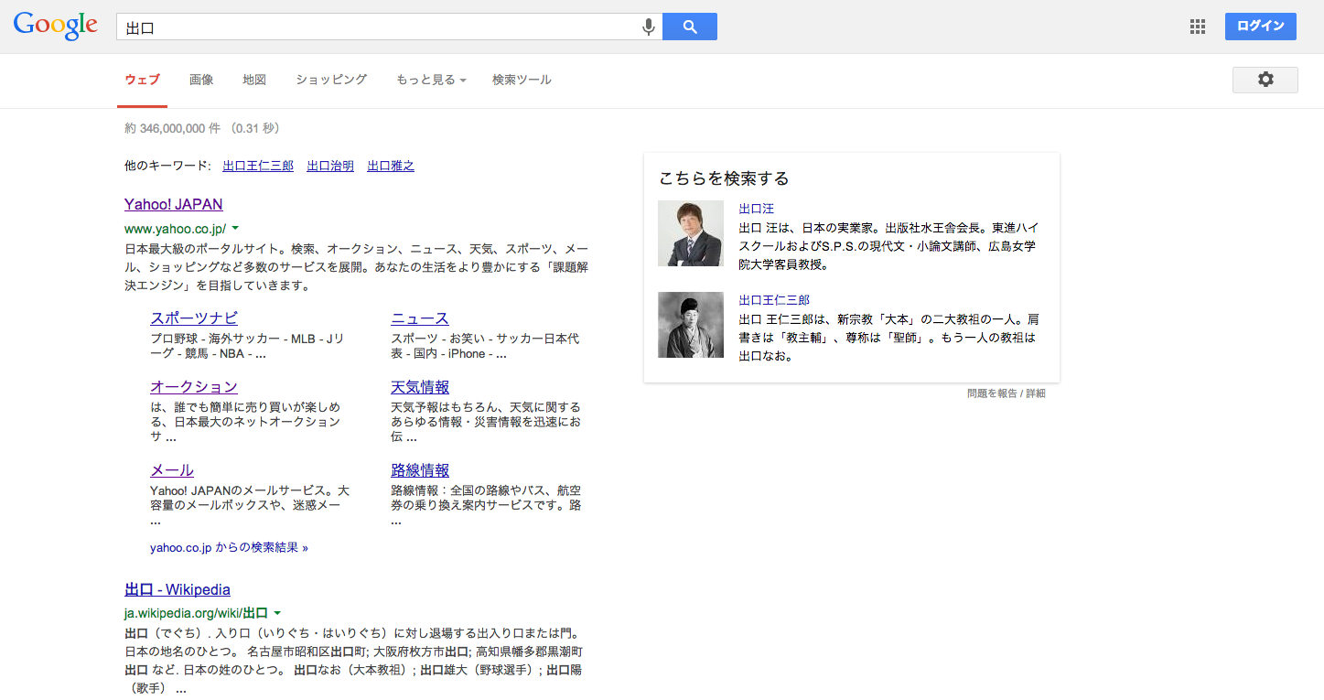Screen dimensions: 1324x700
Task: Click the blue magnifying glass search button
Action: coord(690,27)
